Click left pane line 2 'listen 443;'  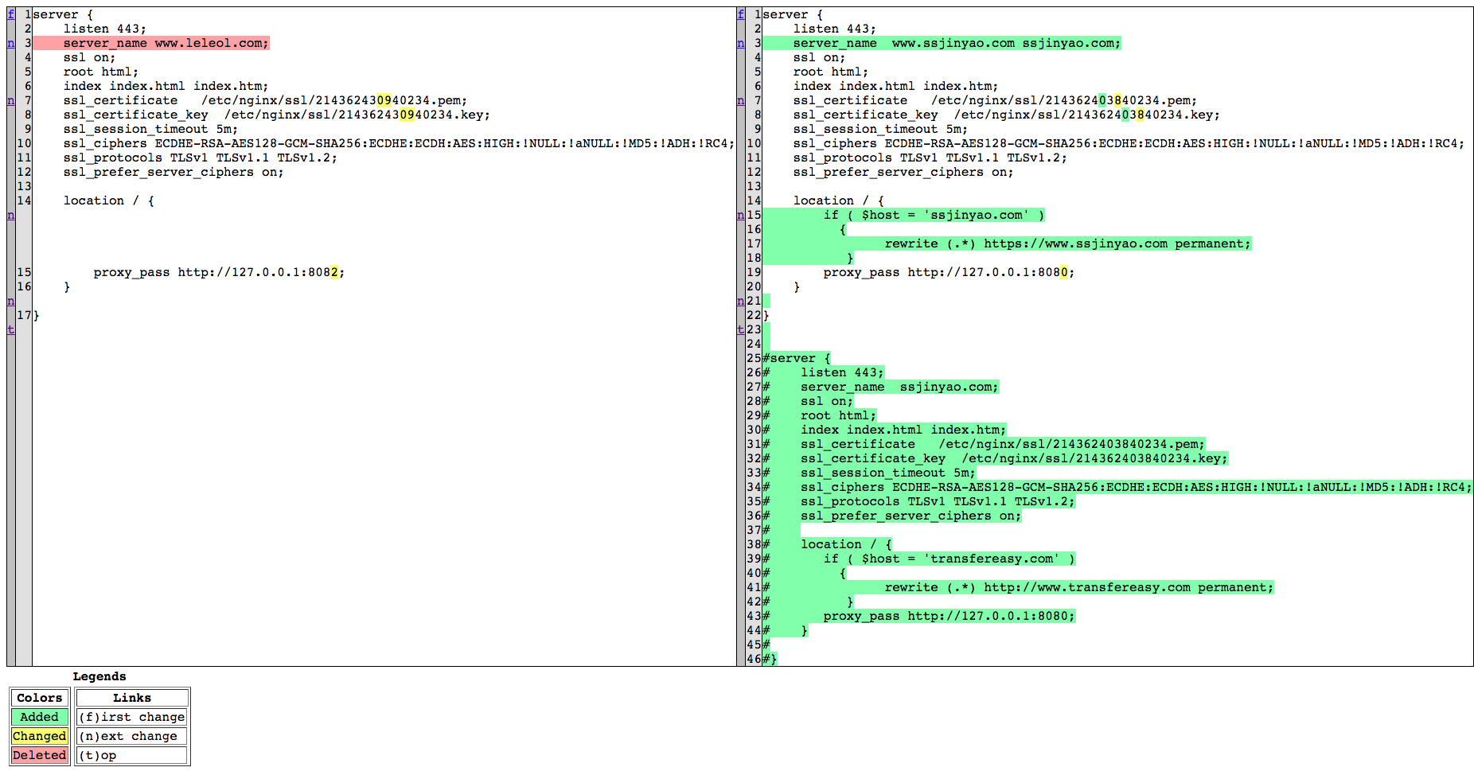coord(105,29)
